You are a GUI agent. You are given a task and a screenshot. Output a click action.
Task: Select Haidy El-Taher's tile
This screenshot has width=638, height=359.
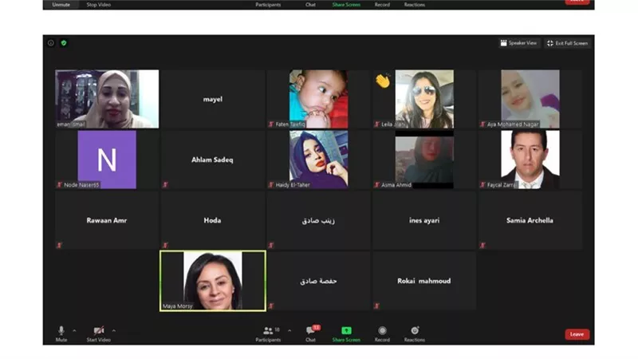(x=318, y=160)
